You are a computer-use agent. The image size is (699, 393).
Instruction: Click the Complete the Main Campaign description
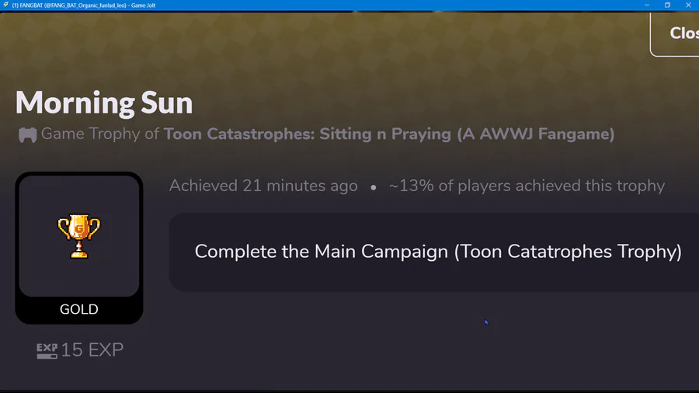point(438,252)
